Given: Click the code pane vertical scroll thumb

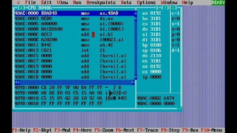Looking at the screenshot, I should pyautogui.click(x=136, y=18).
